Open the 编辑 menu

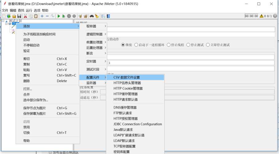tap(13, 10)
